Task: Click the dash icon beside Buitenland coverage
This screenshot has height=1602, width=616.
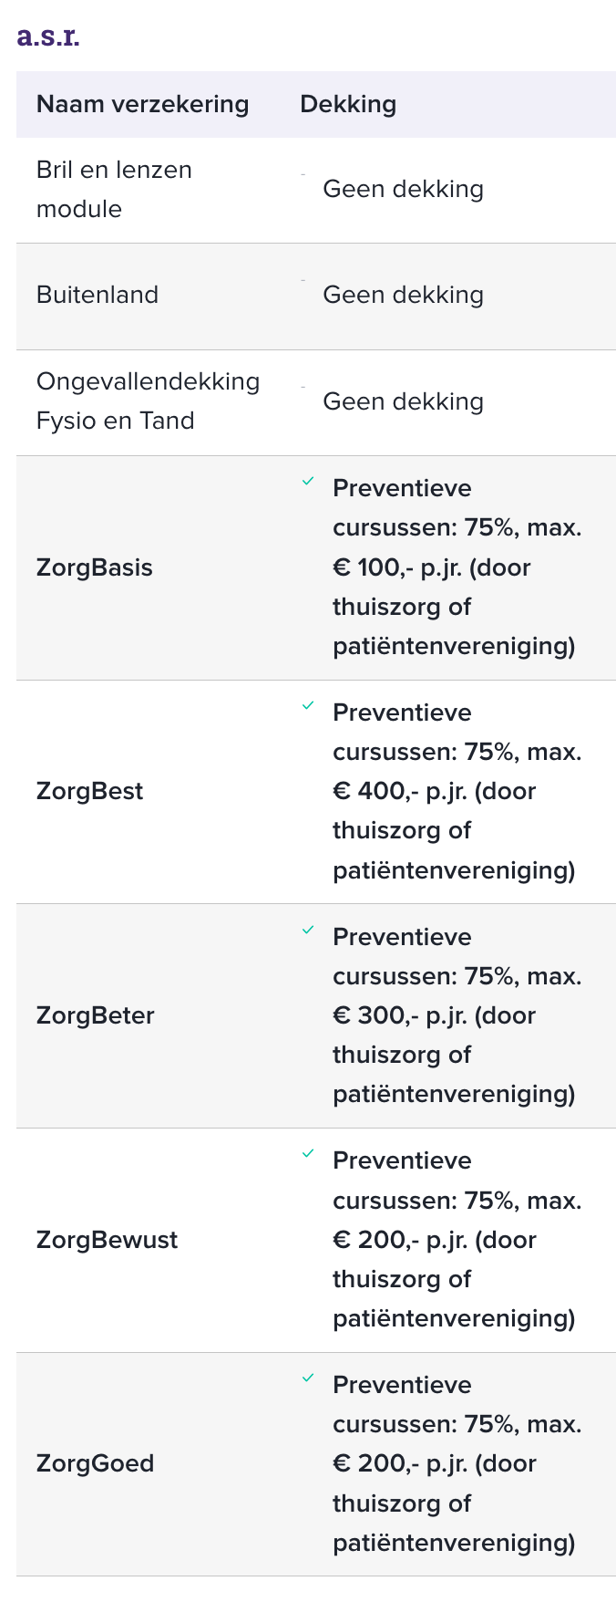Action: [x=303, y=280]
